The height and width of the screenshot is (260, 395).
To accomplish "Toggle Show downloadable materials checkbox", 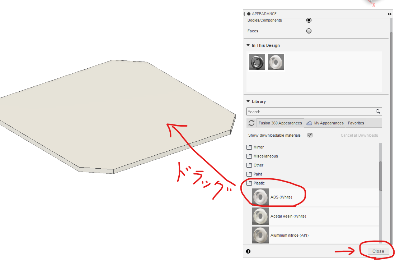I will [x=310, y=135].
